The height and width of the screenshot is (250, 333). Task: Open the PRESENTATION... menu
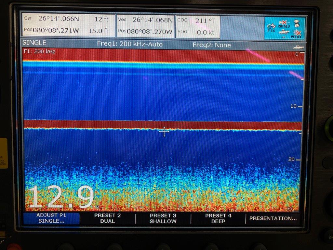[273, 218]
